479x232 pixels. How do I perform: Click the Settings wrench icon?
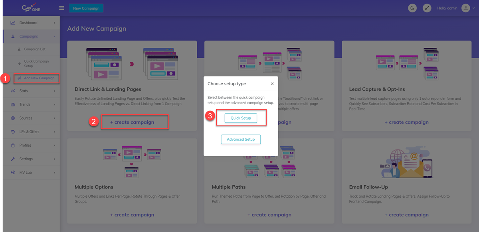point(13,159)
